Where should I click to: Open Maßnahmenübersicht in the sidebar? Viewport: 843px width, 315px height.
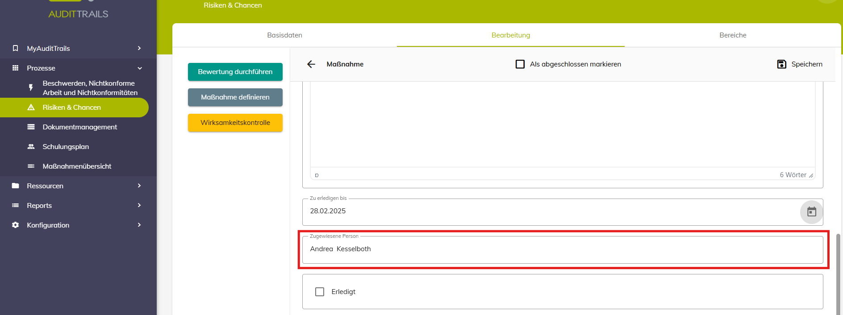[x=78, y=166]
